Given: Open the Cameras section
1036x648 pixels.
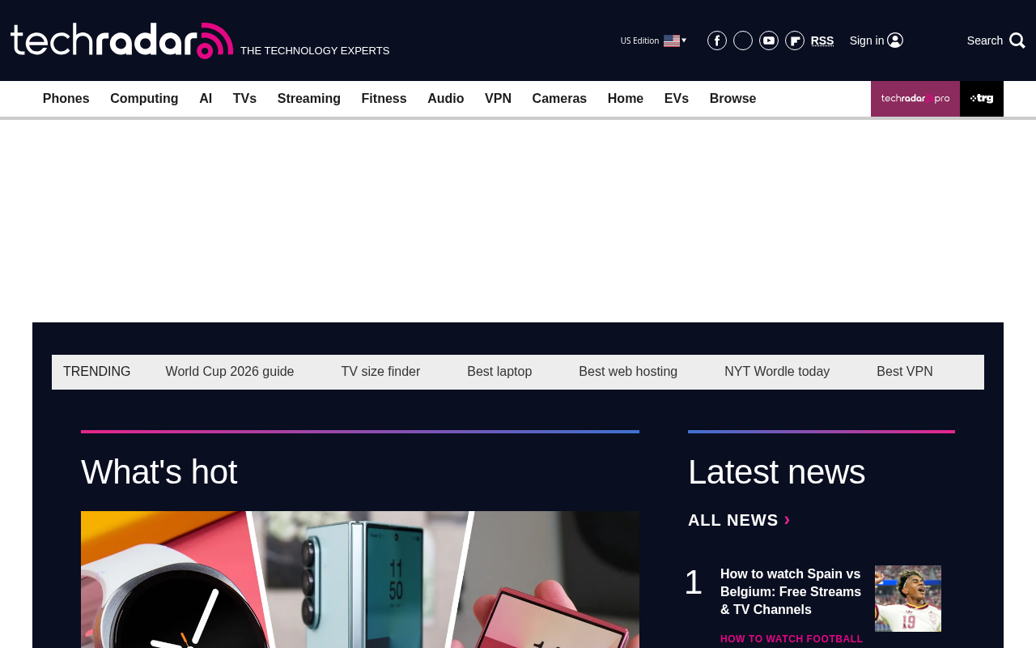Looking at the screenshot, I should 559,99.
